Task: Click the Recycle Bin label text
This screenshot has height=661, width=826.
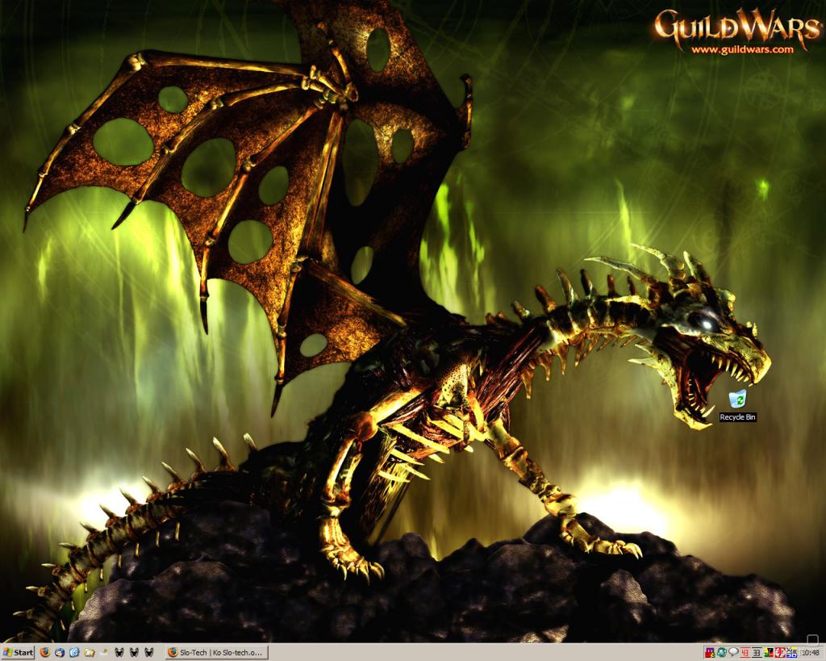Action: 737,417
